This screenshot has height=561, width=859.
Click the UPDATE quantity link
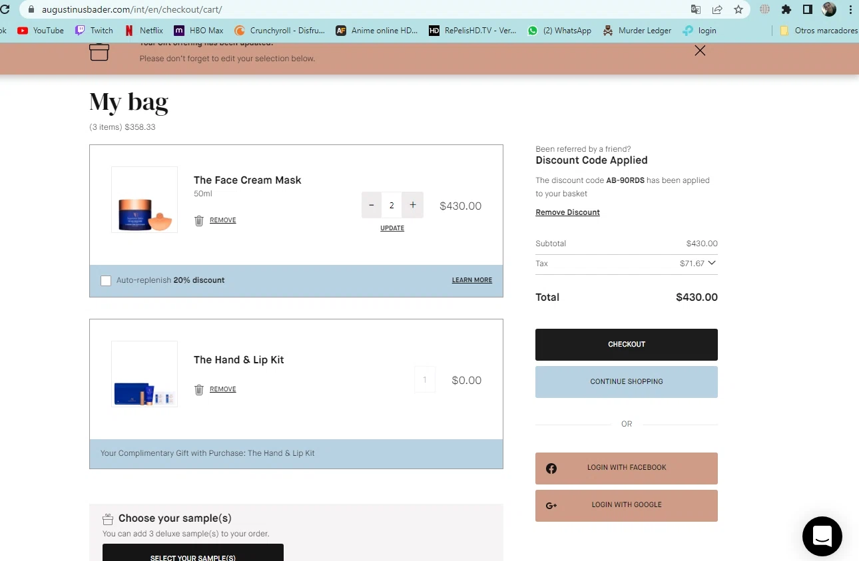pyautogui.click(x=392, y=228)
